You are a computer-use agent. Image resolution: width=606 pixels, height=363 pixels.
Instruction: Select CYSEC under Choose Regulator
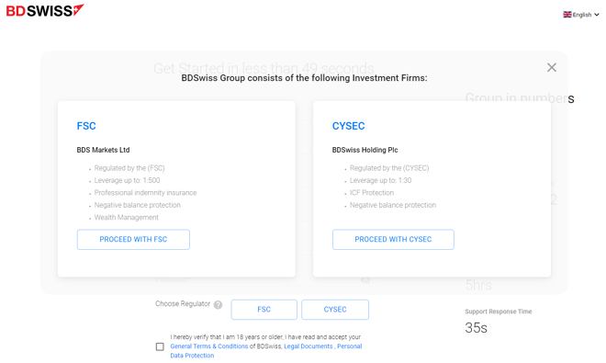[335, 310]
